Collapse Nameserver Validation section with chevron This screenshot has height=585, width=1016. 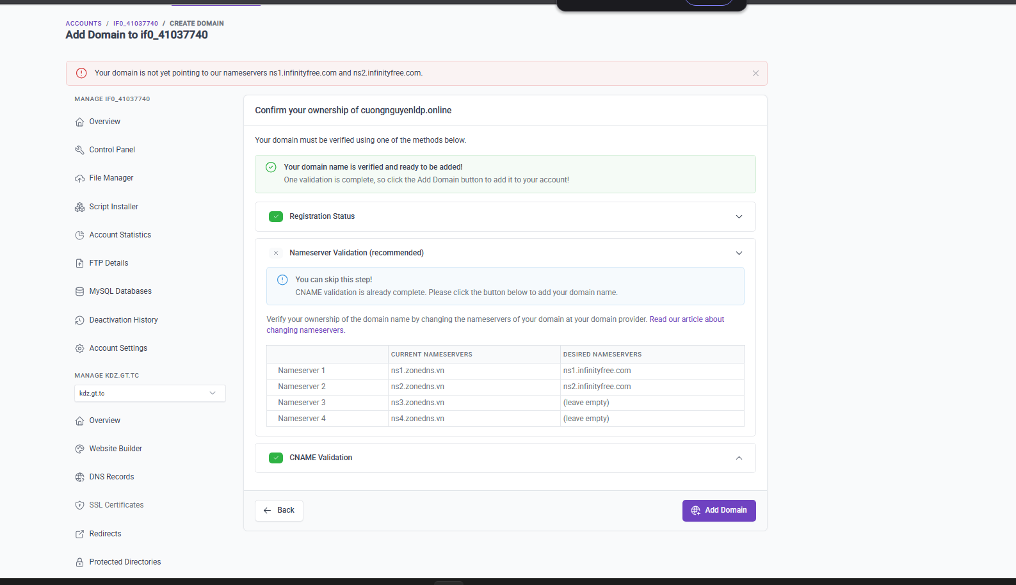(739, 253)
